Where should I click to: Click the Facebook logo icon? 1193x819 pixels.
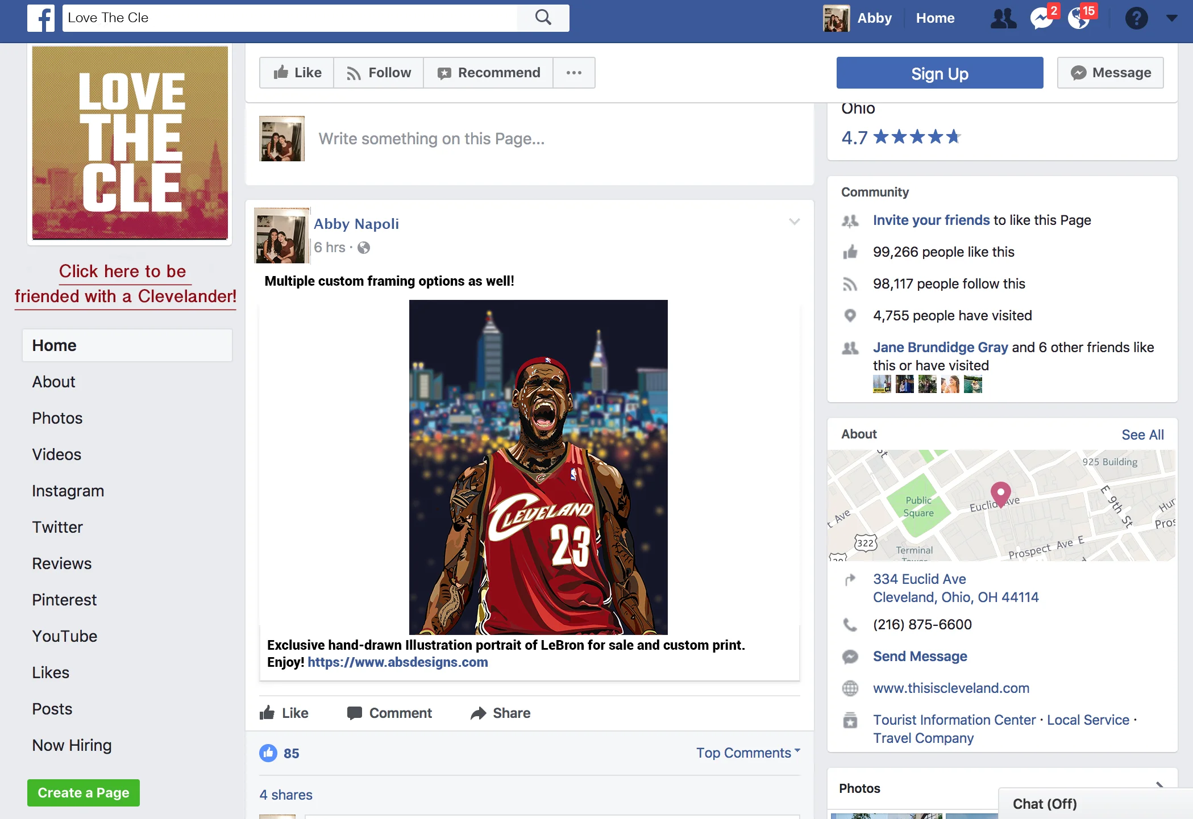point(41,18)
